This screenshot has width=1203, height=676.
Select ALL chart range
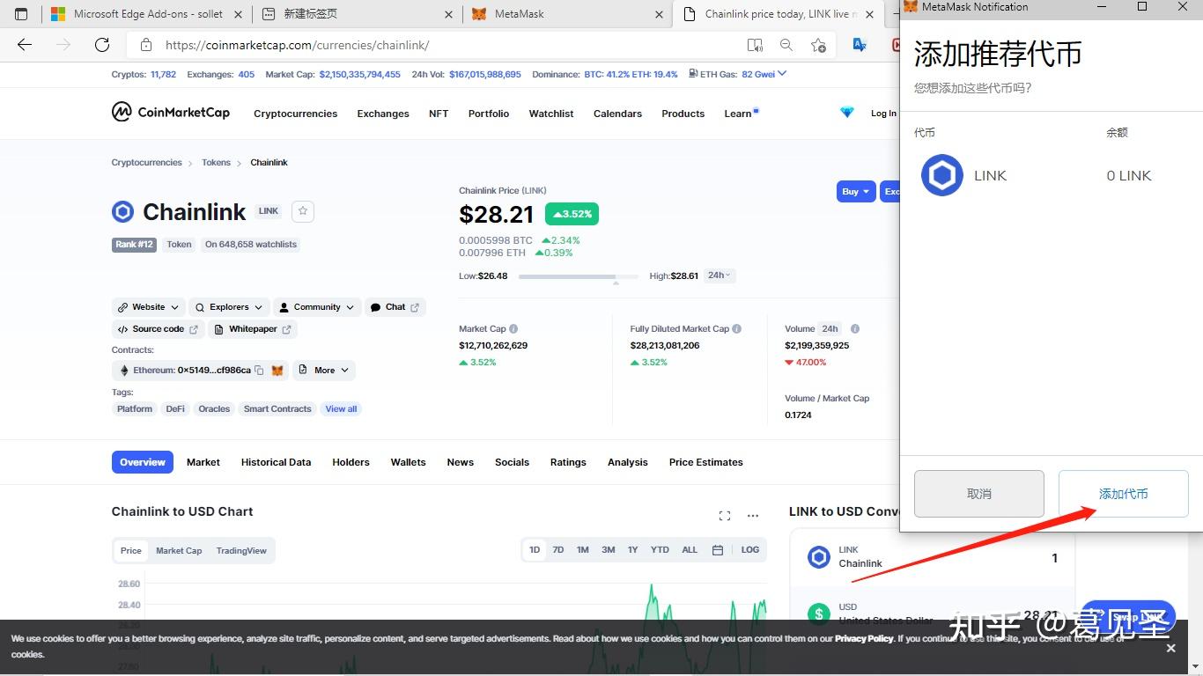coord(690,550)
